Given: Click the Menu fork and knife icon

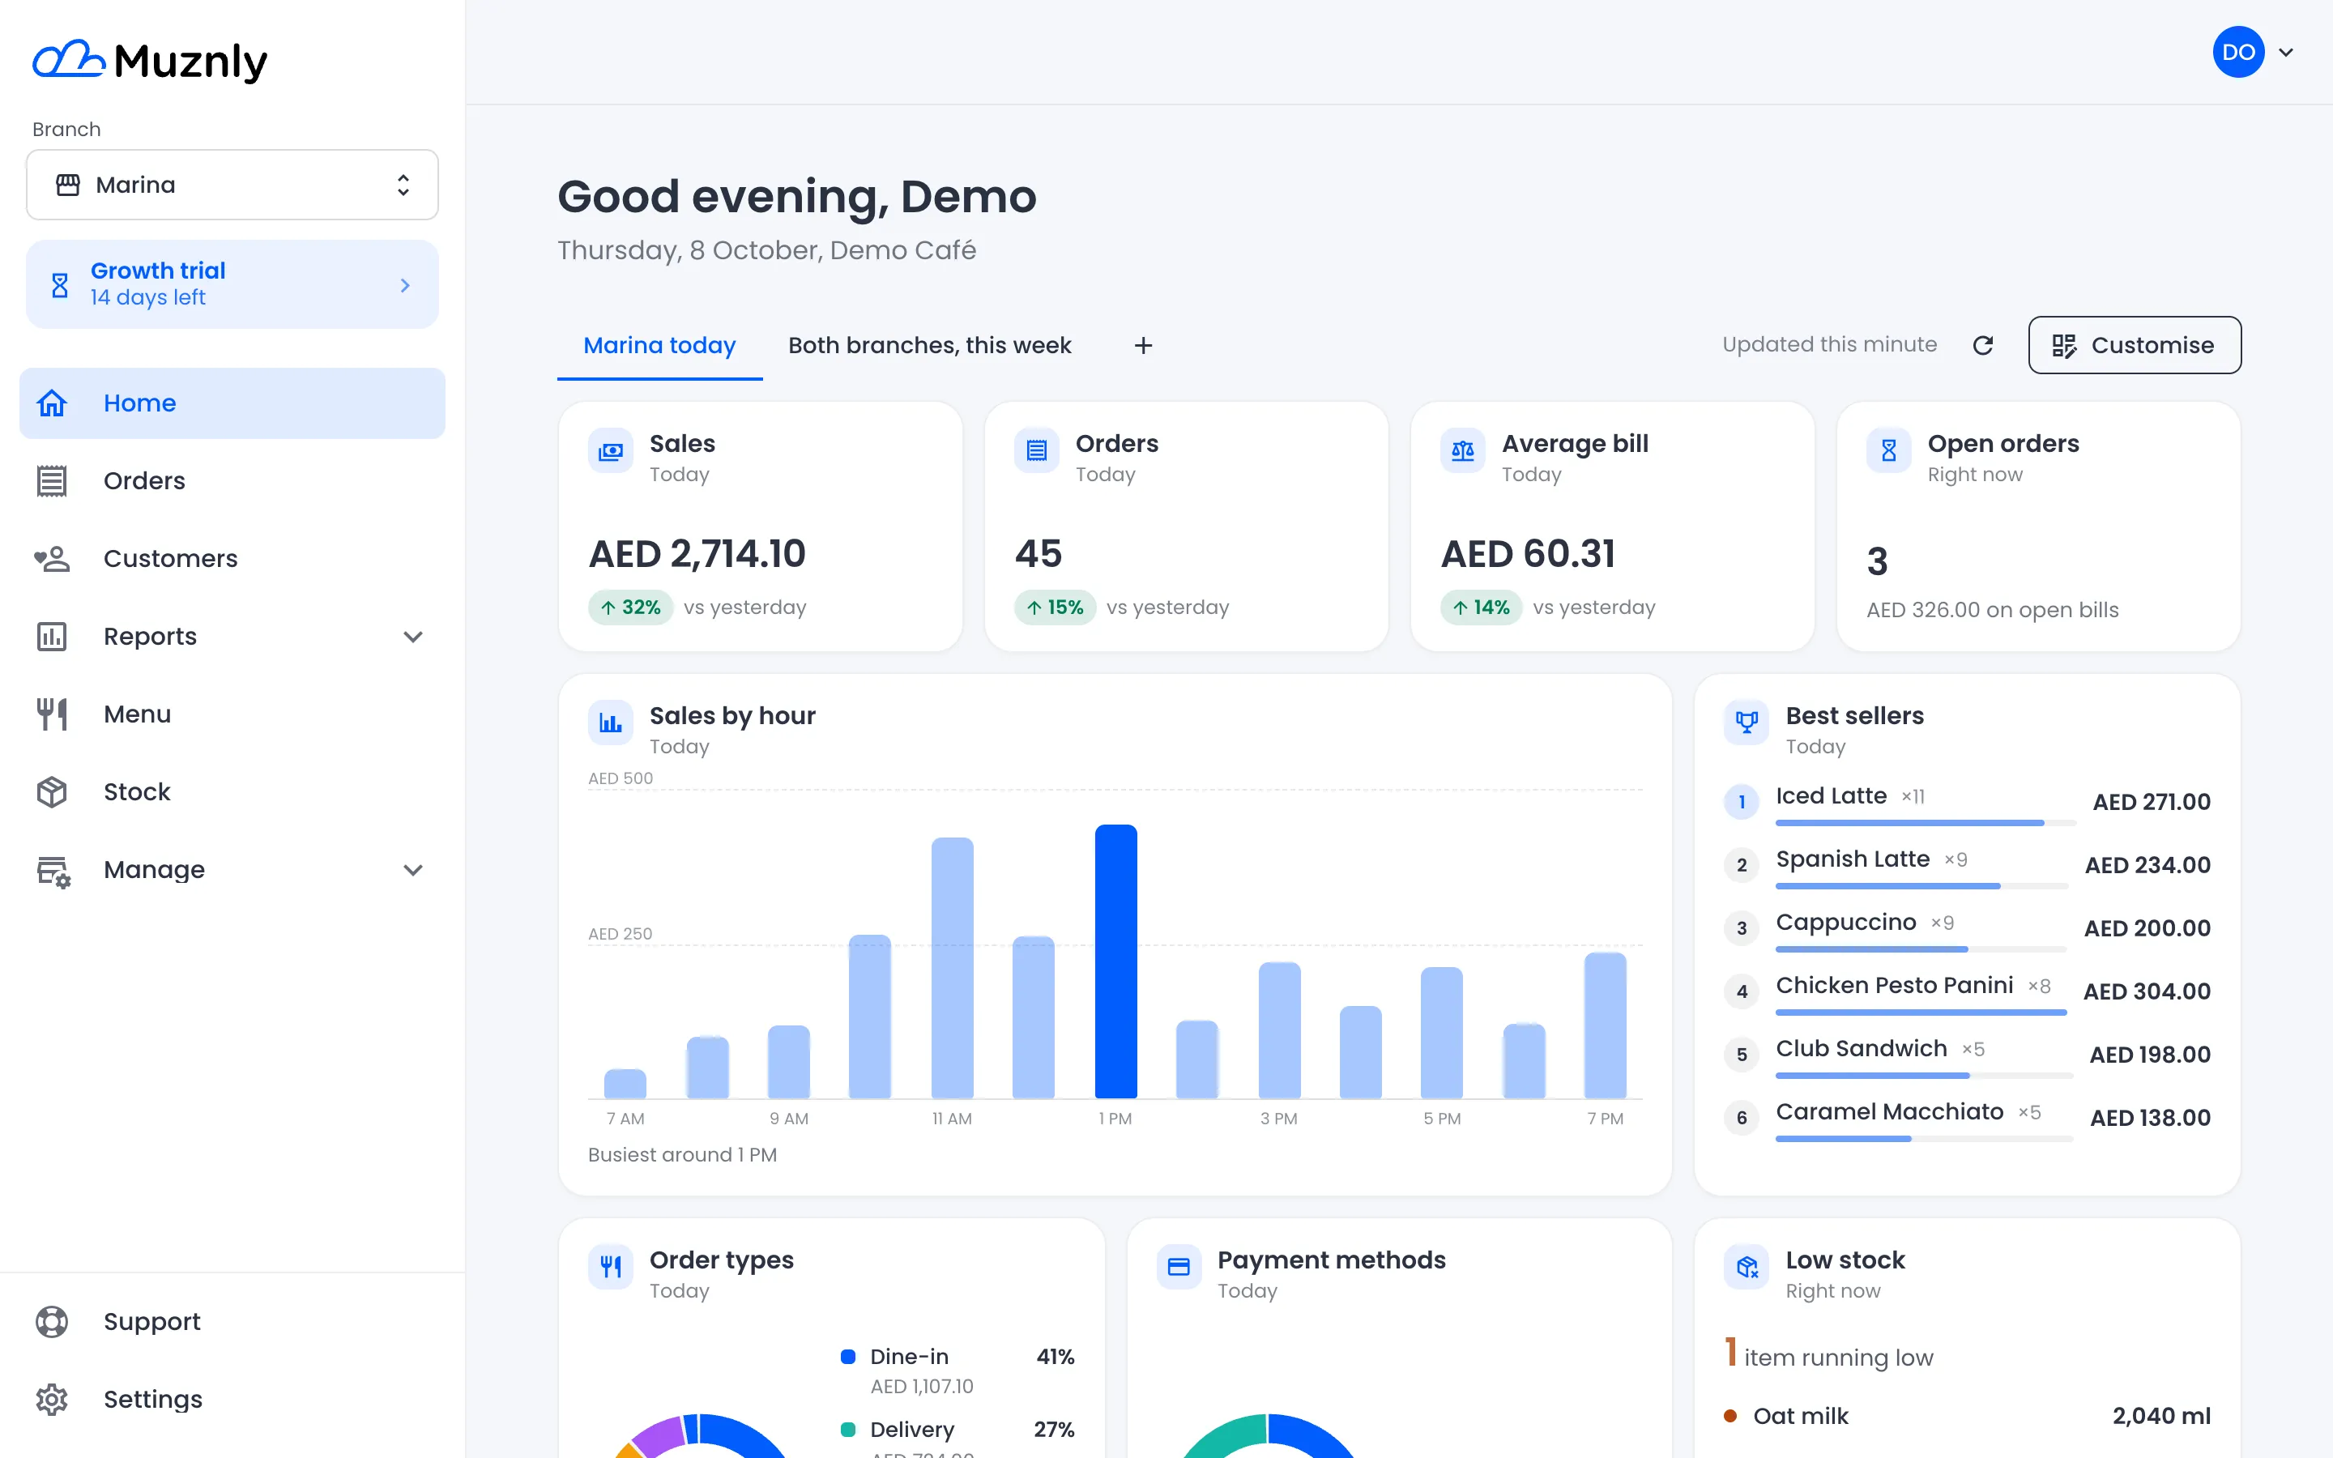Looking at the screenshot, I should click(x=52, y=714).
